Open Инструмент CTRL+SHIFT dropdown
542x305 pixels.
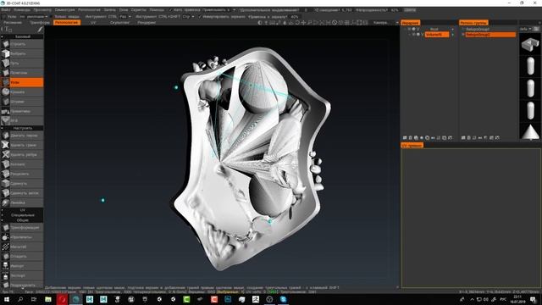point(188,17)
